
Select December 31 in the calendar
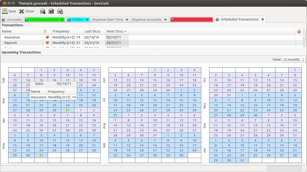(x=295, y=135)
